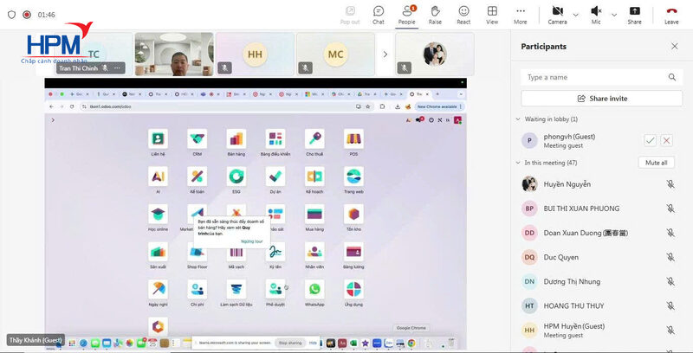Deny phongvh with the red X icon
Screen dimensions: 693x353
pyautogui.click(x=666, y=140)
